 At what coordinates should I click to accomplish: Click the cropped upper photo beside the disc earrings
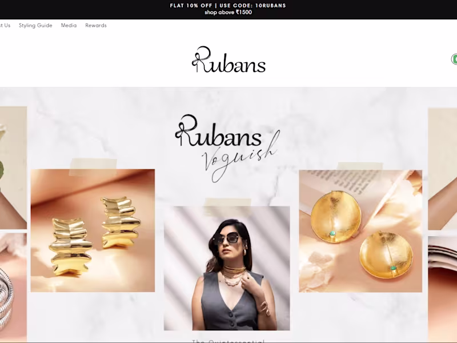pos(442,169)
